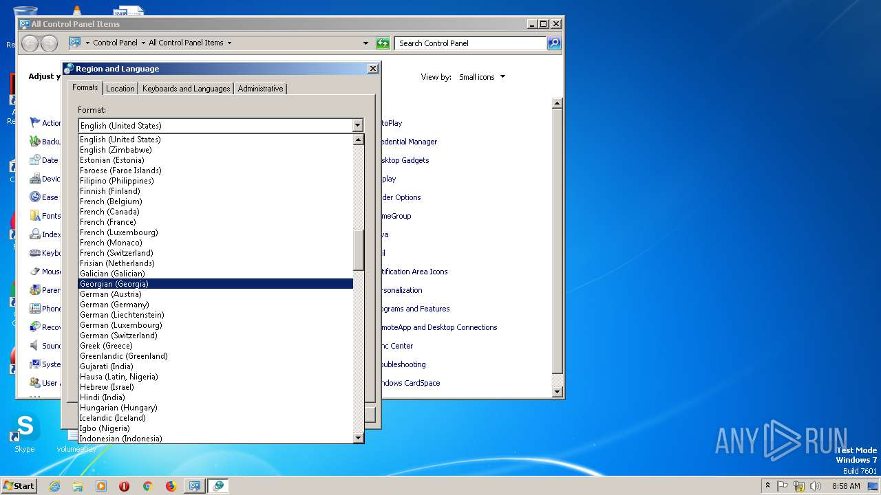The image size is (881, 495).
Task: Switch to the Location tab
Action: pos(120,89)
